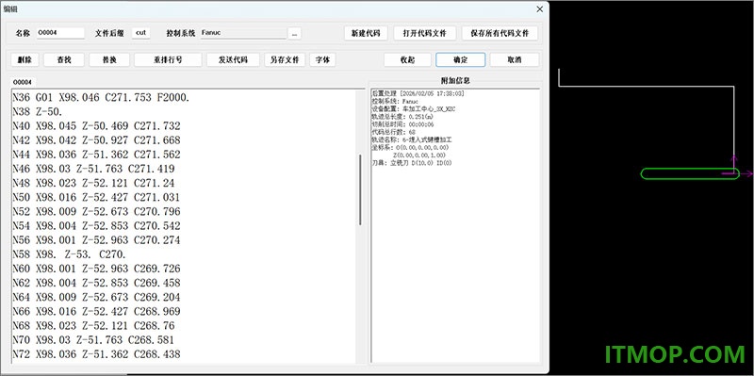Click the 刀具: 立铣刀 D(10.0) line
The width and height of the screenshot is (754, 376).
click(412, 163)
